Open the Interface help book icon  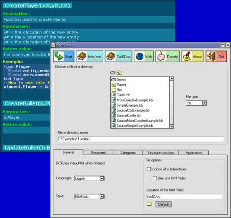click(x=82, y=57)
